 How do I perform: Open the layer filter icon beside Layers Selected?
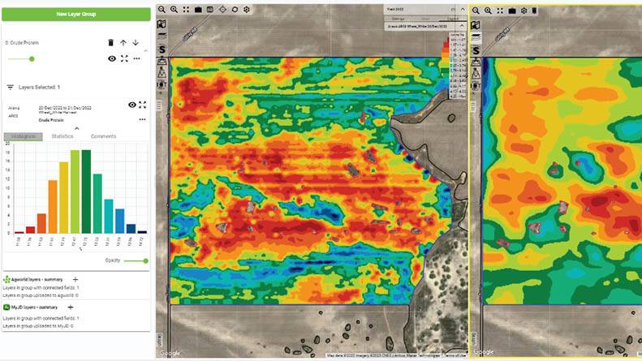click(11, 87)
